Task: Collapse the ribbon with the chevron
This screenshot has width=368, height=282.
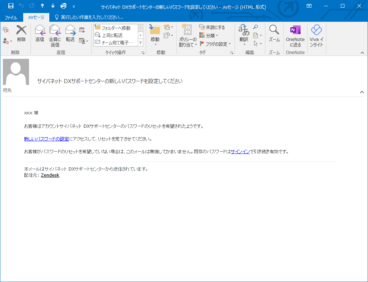Action: 362,53
